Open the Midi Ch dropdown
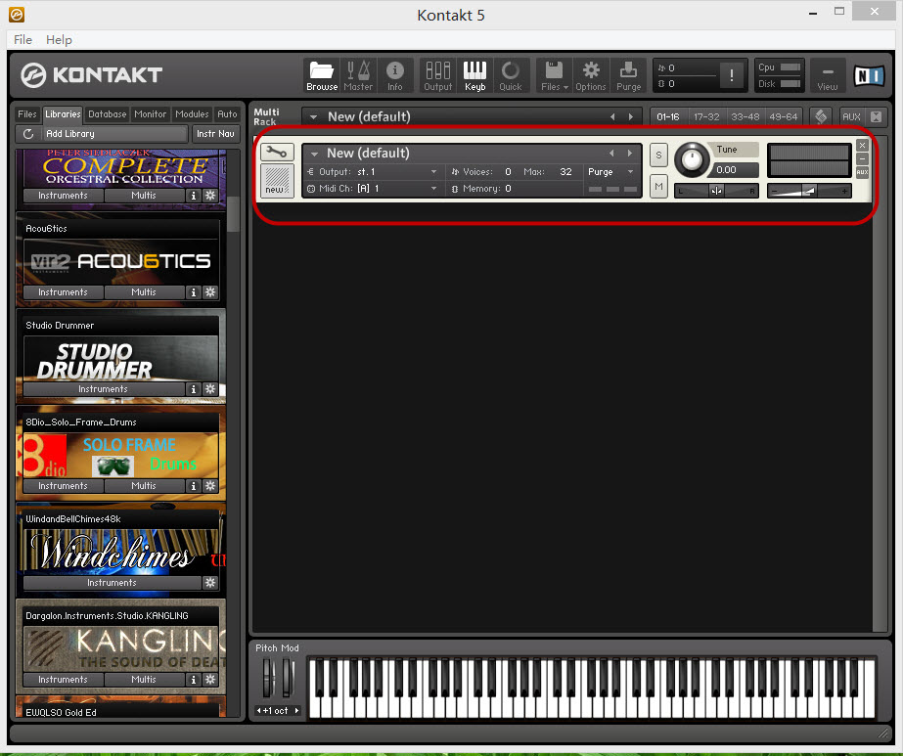The width and height of the screenshot is (903, 756). (373, 189)
